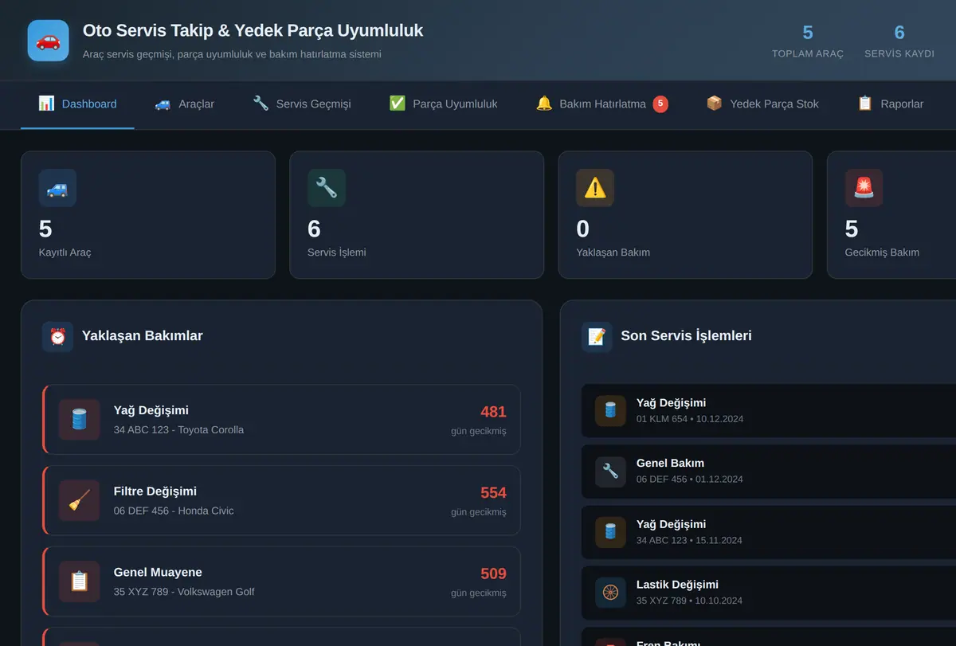Click the wheel icon for Lastik Değişimi

click(610, 593)
